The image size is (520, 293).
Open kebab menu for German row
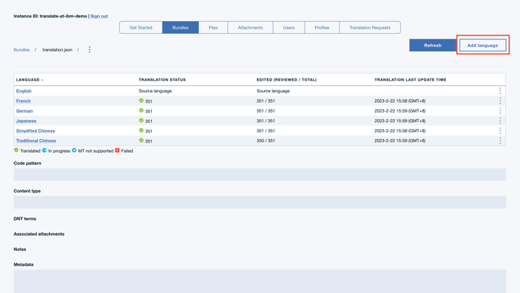click(500, 111)
